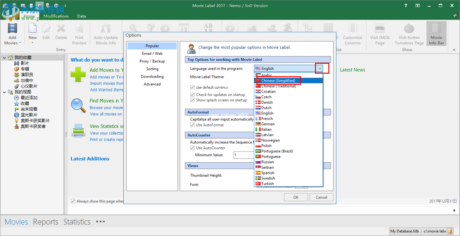Collapse the 我的收藏 tree node

[4, 57]
